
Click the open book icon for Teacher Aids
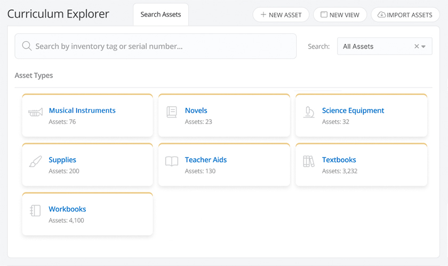tap(172, 161)
